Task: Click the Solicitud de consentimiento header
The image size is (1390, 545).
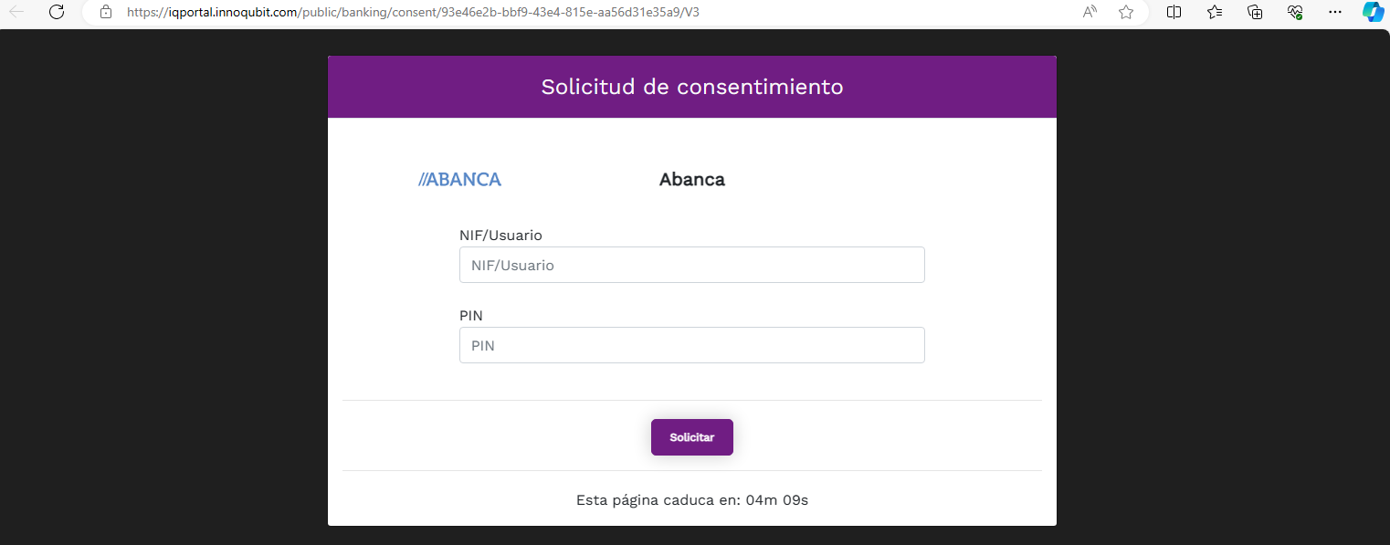Action: click(x=691, y=87)
